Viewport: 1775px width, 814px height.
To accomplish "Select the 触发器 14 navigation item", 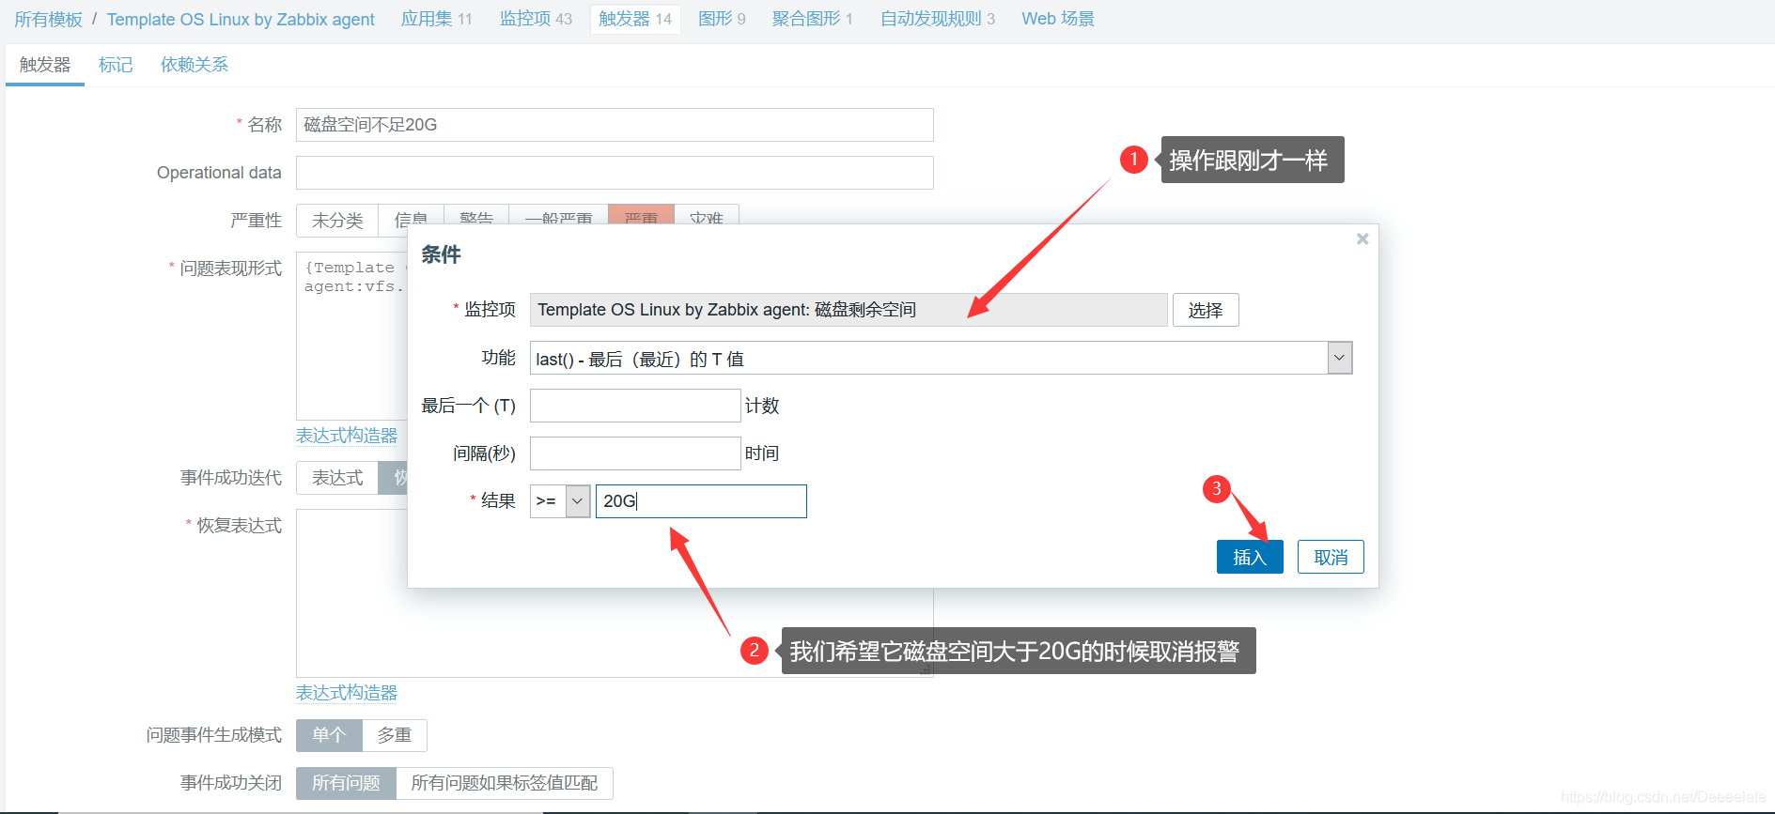I will (x=635, y=19).
